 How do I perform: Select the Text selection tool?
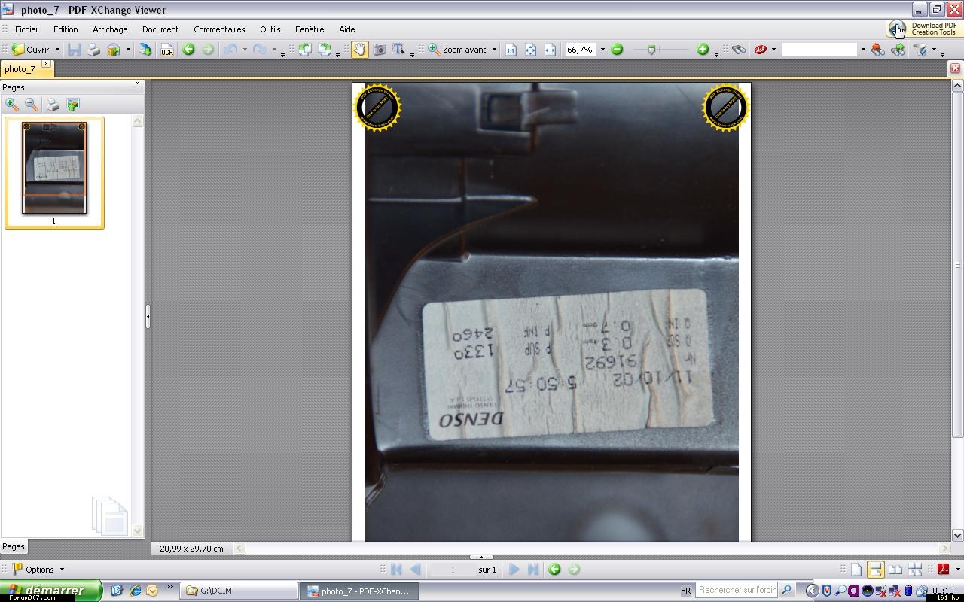click(x=399, y=50)
